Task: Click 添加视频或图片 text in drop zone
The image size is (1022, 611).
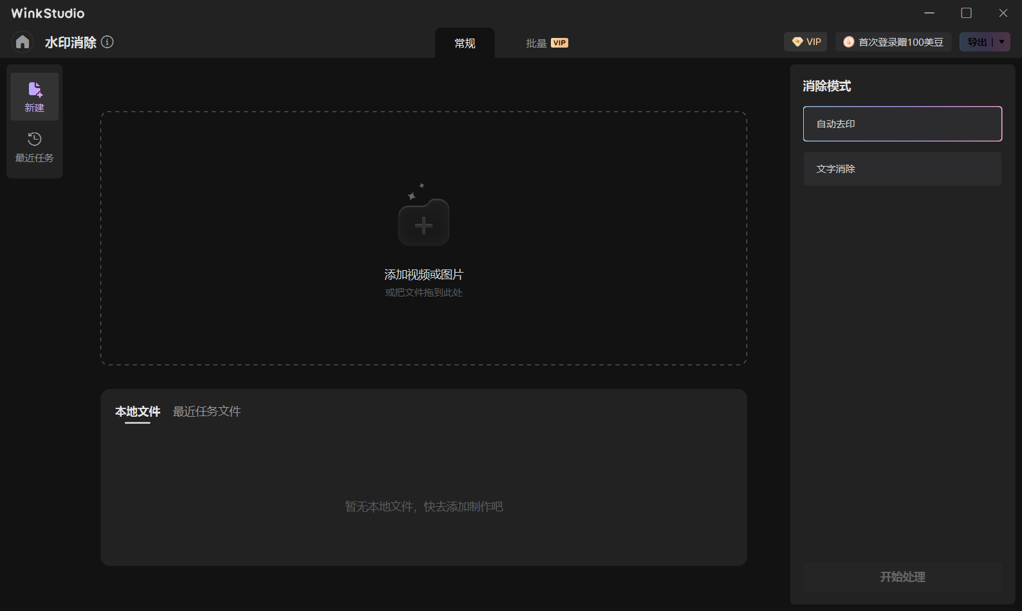Action: (x=423, y=275)
